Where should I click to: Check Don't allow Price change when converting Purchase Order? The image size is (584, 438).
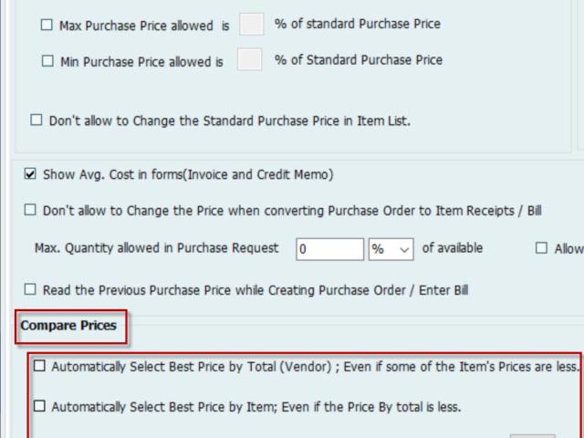[31, 211]
